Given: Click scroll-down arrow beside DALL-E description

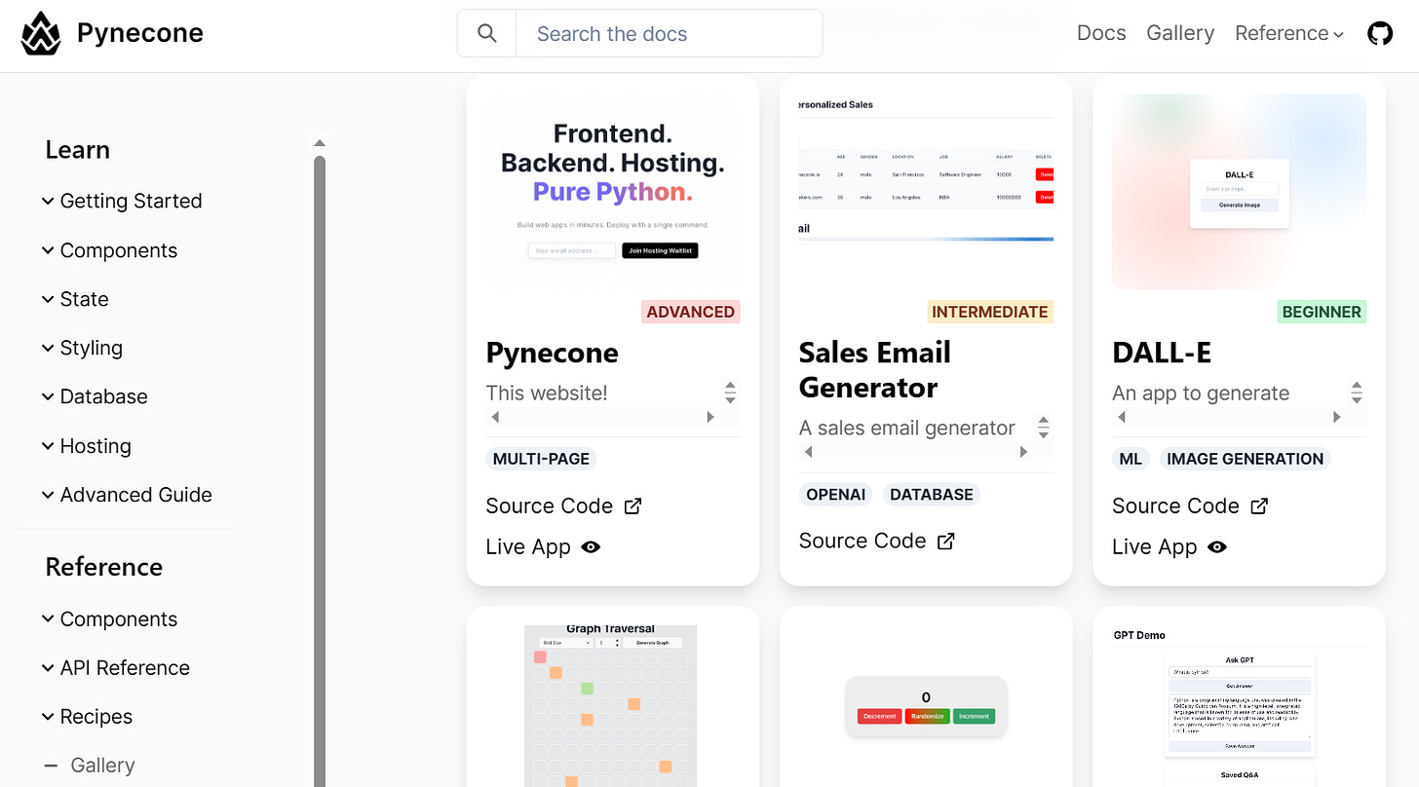Looking at the screenshot, I should click(1357, 399).
